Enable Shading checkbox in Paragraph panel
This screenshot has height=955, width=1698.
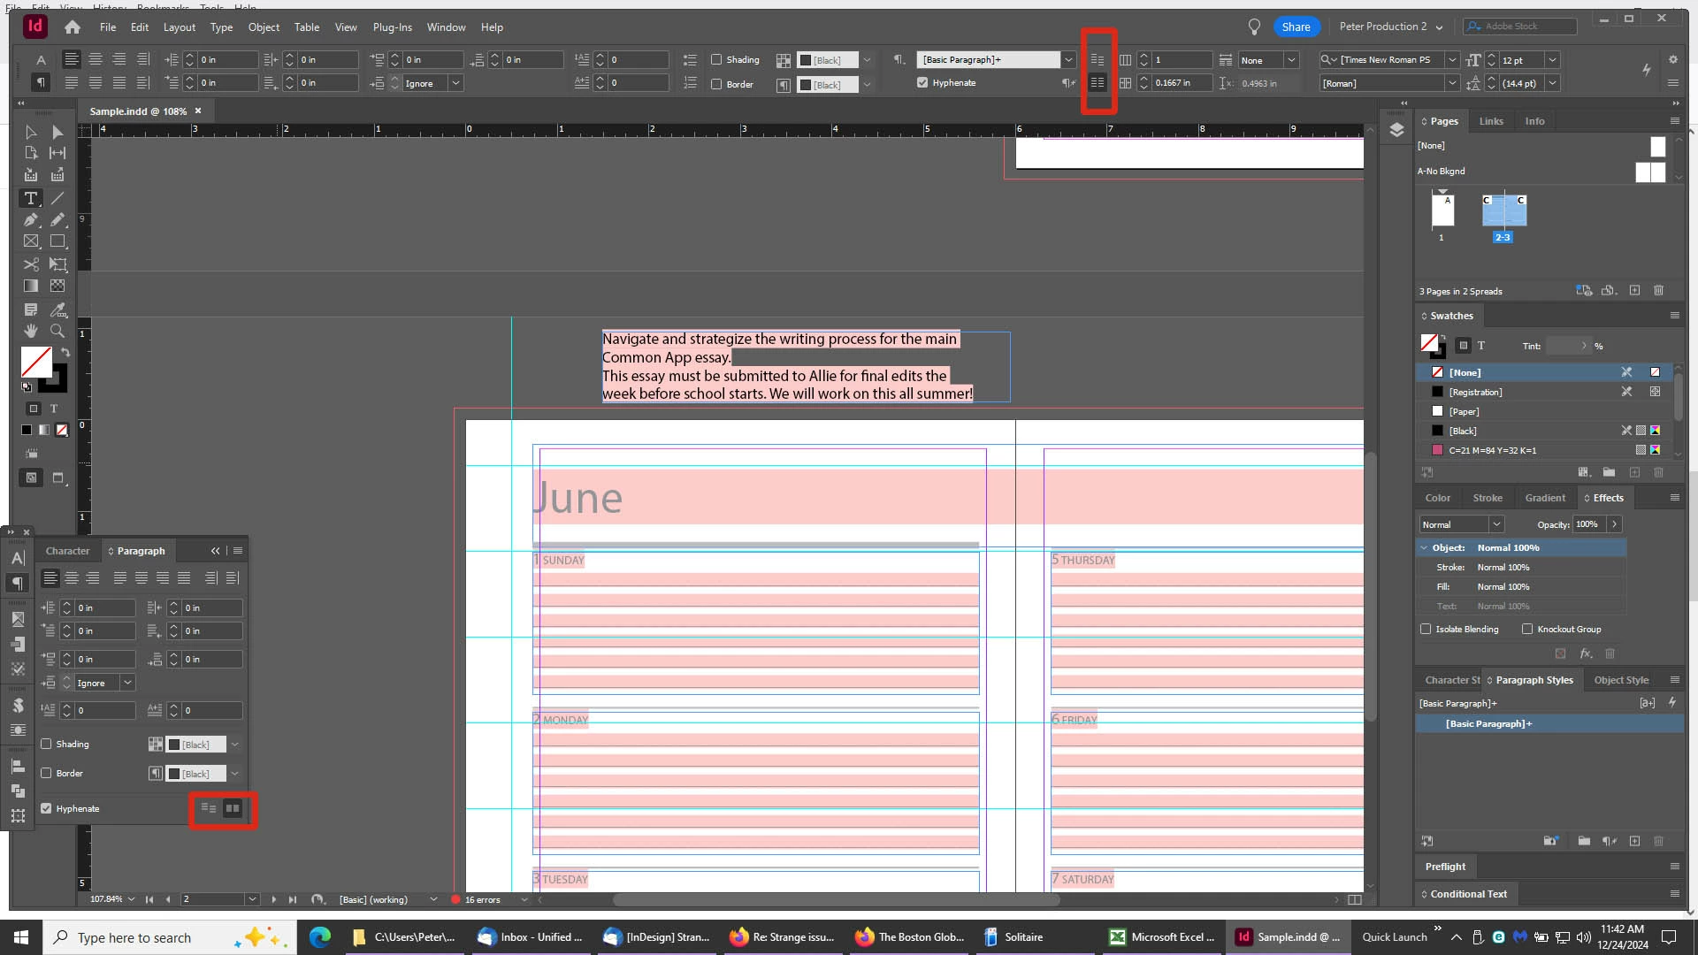pos(47,744)
